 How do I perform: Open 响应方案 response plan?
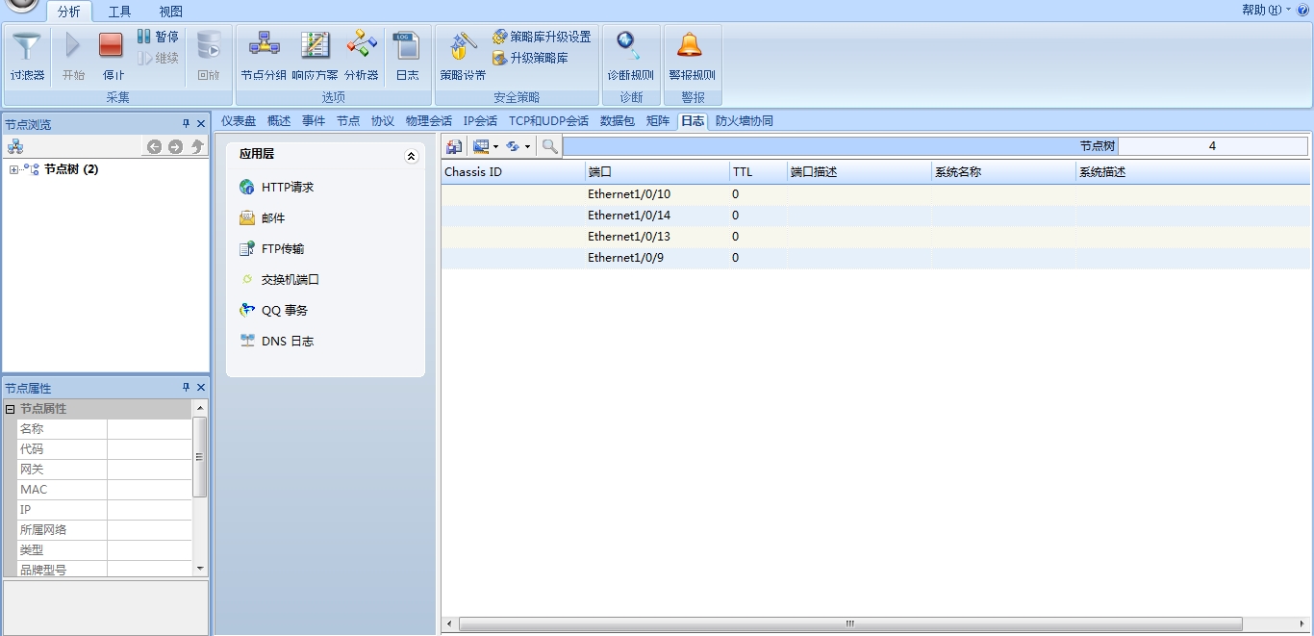(x=315, y=56)
